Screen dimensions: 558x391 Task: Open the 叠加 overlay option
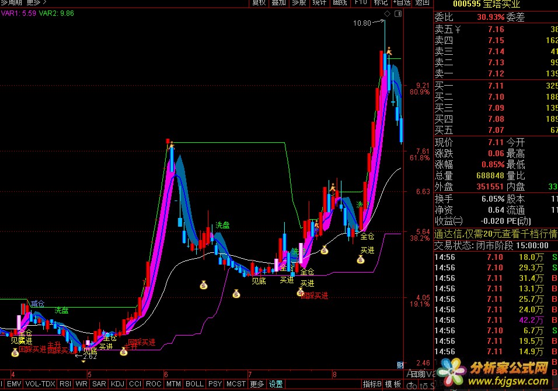point(278,3)
